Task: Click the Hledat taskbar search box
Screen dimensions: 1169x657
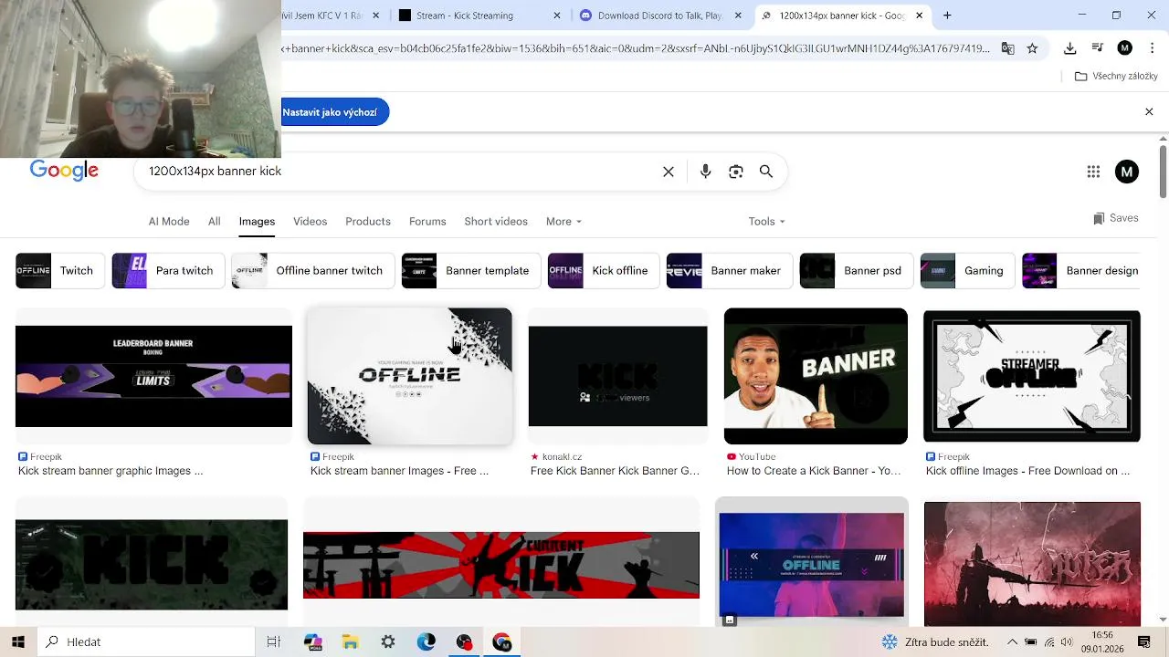Action: coord(146,641)
